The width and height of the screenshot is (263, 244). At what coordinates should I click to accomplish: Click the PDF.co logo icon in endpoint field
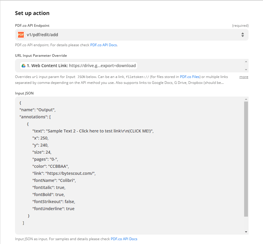21,35
